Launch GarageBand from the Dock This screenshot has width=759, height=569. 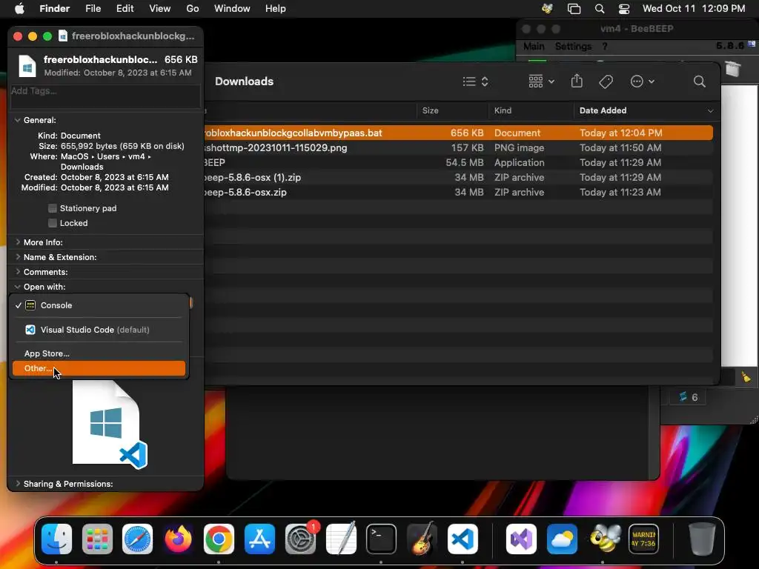pos(422,539)
